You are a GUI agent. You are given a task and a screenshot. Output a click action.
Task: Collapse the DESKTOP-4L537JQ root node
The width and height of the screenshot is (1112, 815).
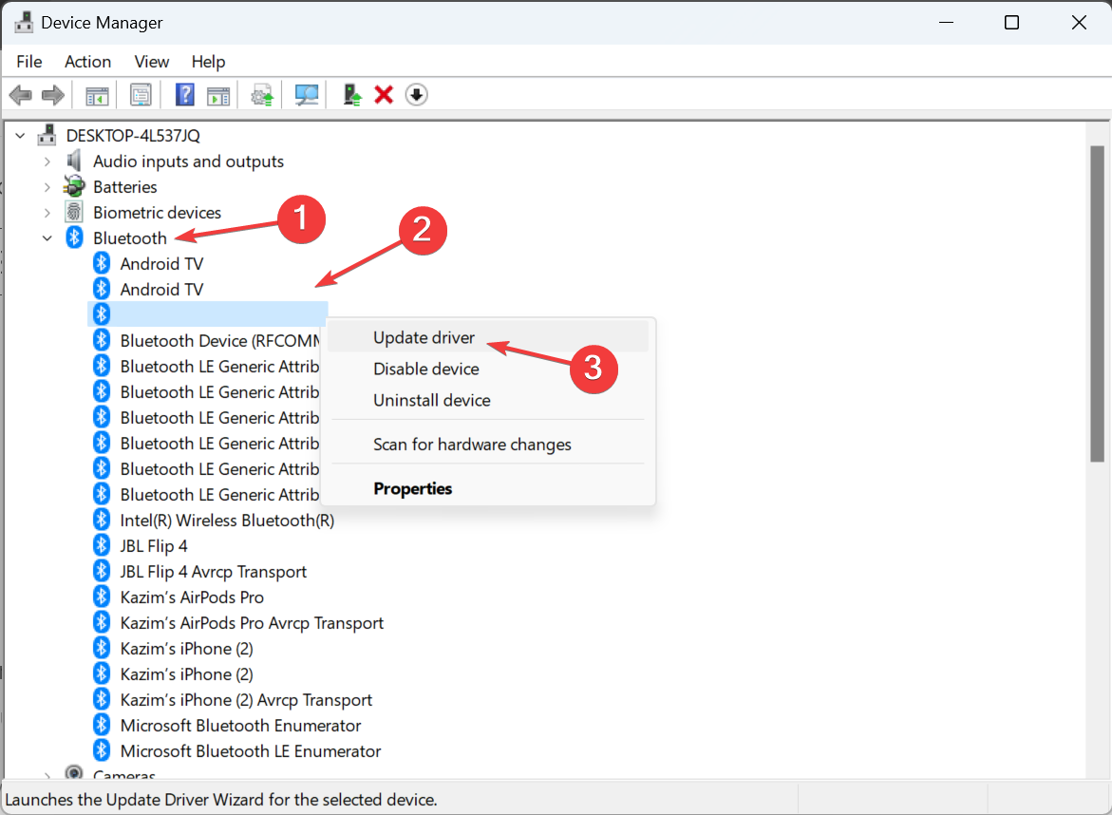pyautogui.click(x=20, y=136)
